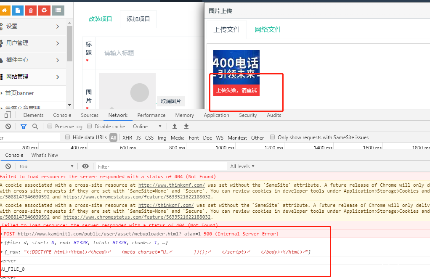The width and height of the screenshot is (430, 280).
Task: Expand the 插件中心 sidebar menu
Action: click(33, 60)
